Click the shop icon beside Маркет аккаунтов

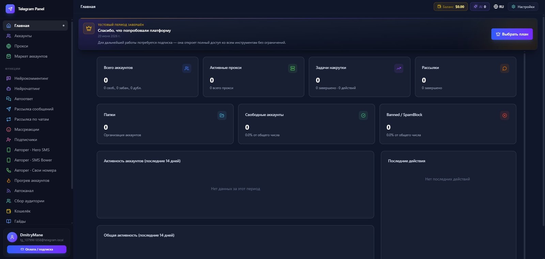tap(9, 56)
